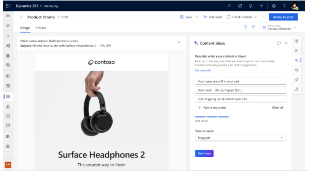
Task: Open the app launcher waffle icon
Action: coord(8,6)
